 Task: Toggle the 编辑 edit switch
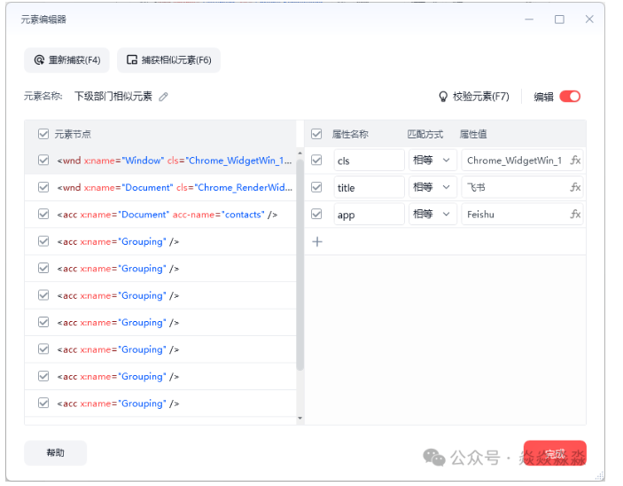(x=570, y=97)
